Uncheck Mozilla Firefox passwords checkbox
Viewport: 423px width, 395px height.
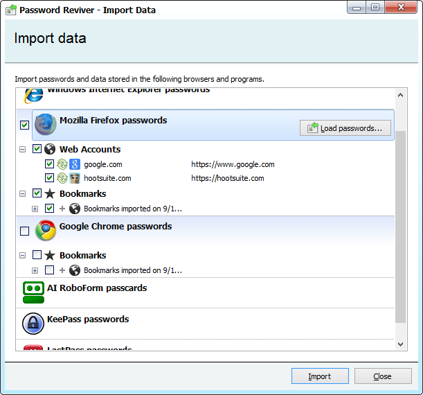(24, 125)
